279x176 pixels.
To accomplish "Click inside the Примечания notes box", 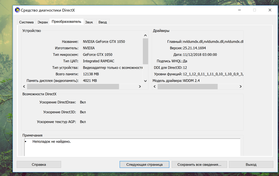I will pyautogui.click(x=132, y=148).
